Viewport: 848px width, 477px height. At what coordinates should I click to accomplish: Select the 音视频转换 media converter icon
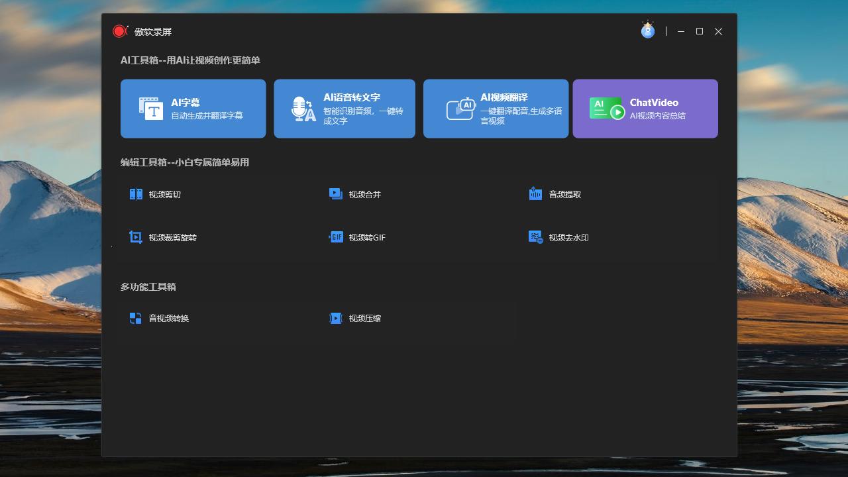point(135,318)
